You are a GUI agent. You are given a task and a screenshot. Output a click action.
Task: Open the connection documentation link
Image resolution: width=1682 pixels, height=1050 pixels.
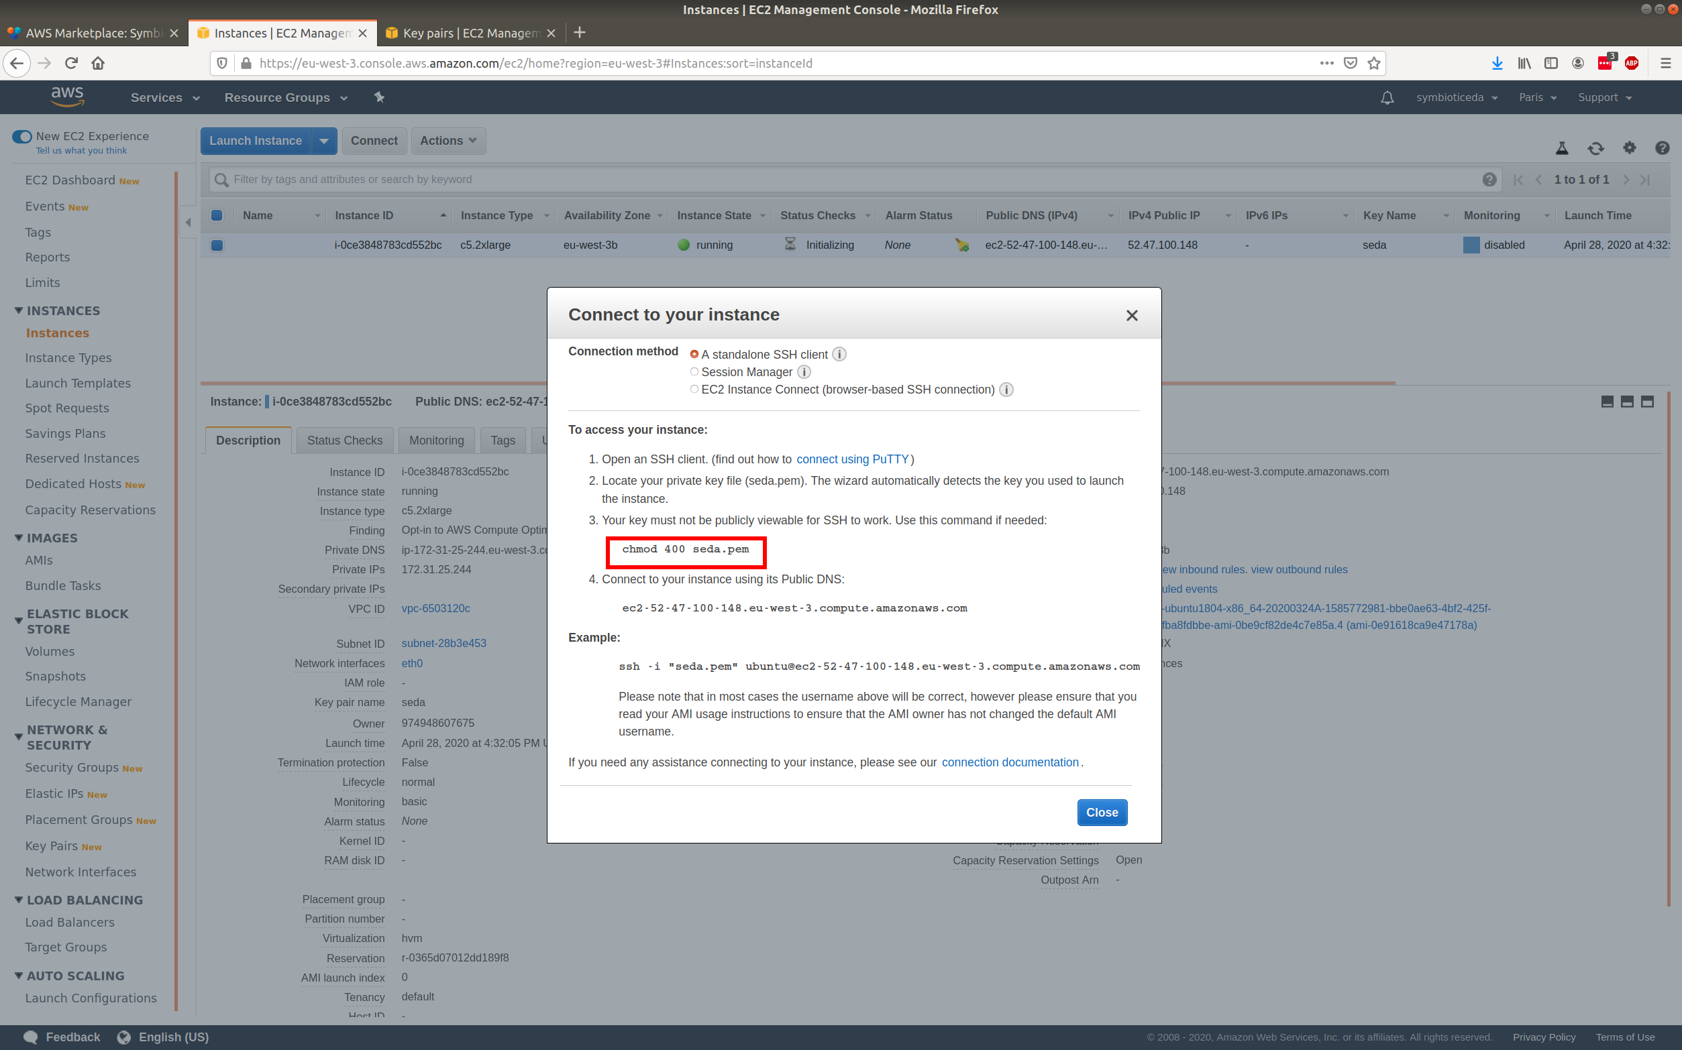point(1010,762)
